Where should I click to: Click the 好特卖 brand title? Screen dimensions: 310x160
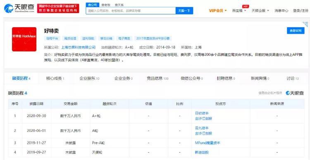click(51, 31)
